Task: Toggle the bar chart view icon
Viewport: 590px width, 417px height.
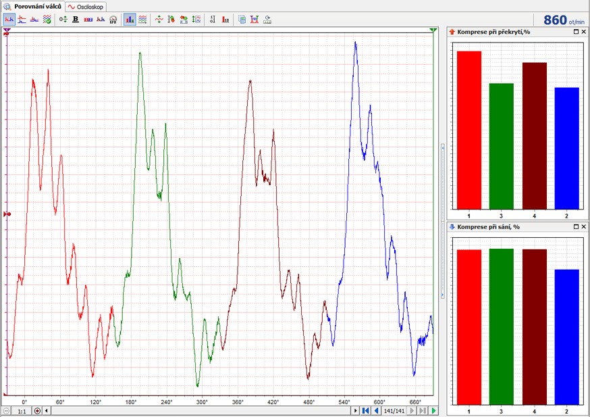Action: (130, 20)
